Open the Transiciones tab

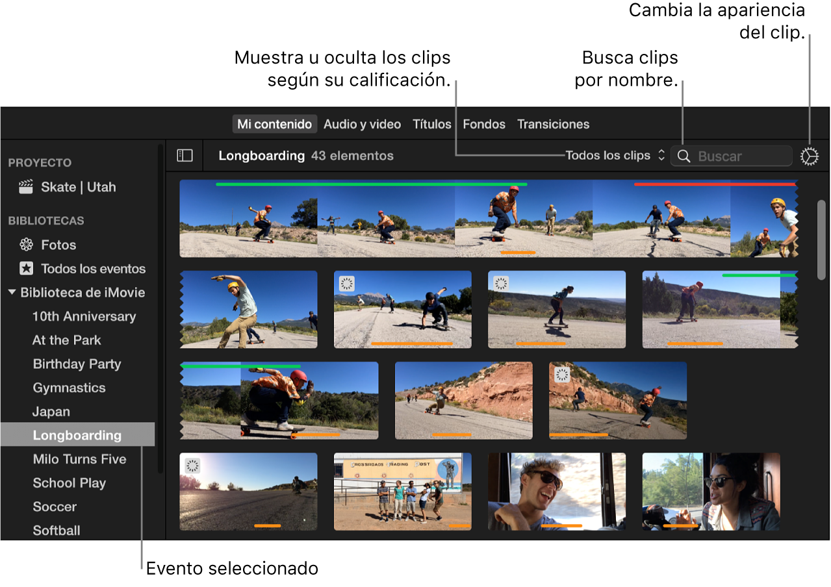[553, 124]
